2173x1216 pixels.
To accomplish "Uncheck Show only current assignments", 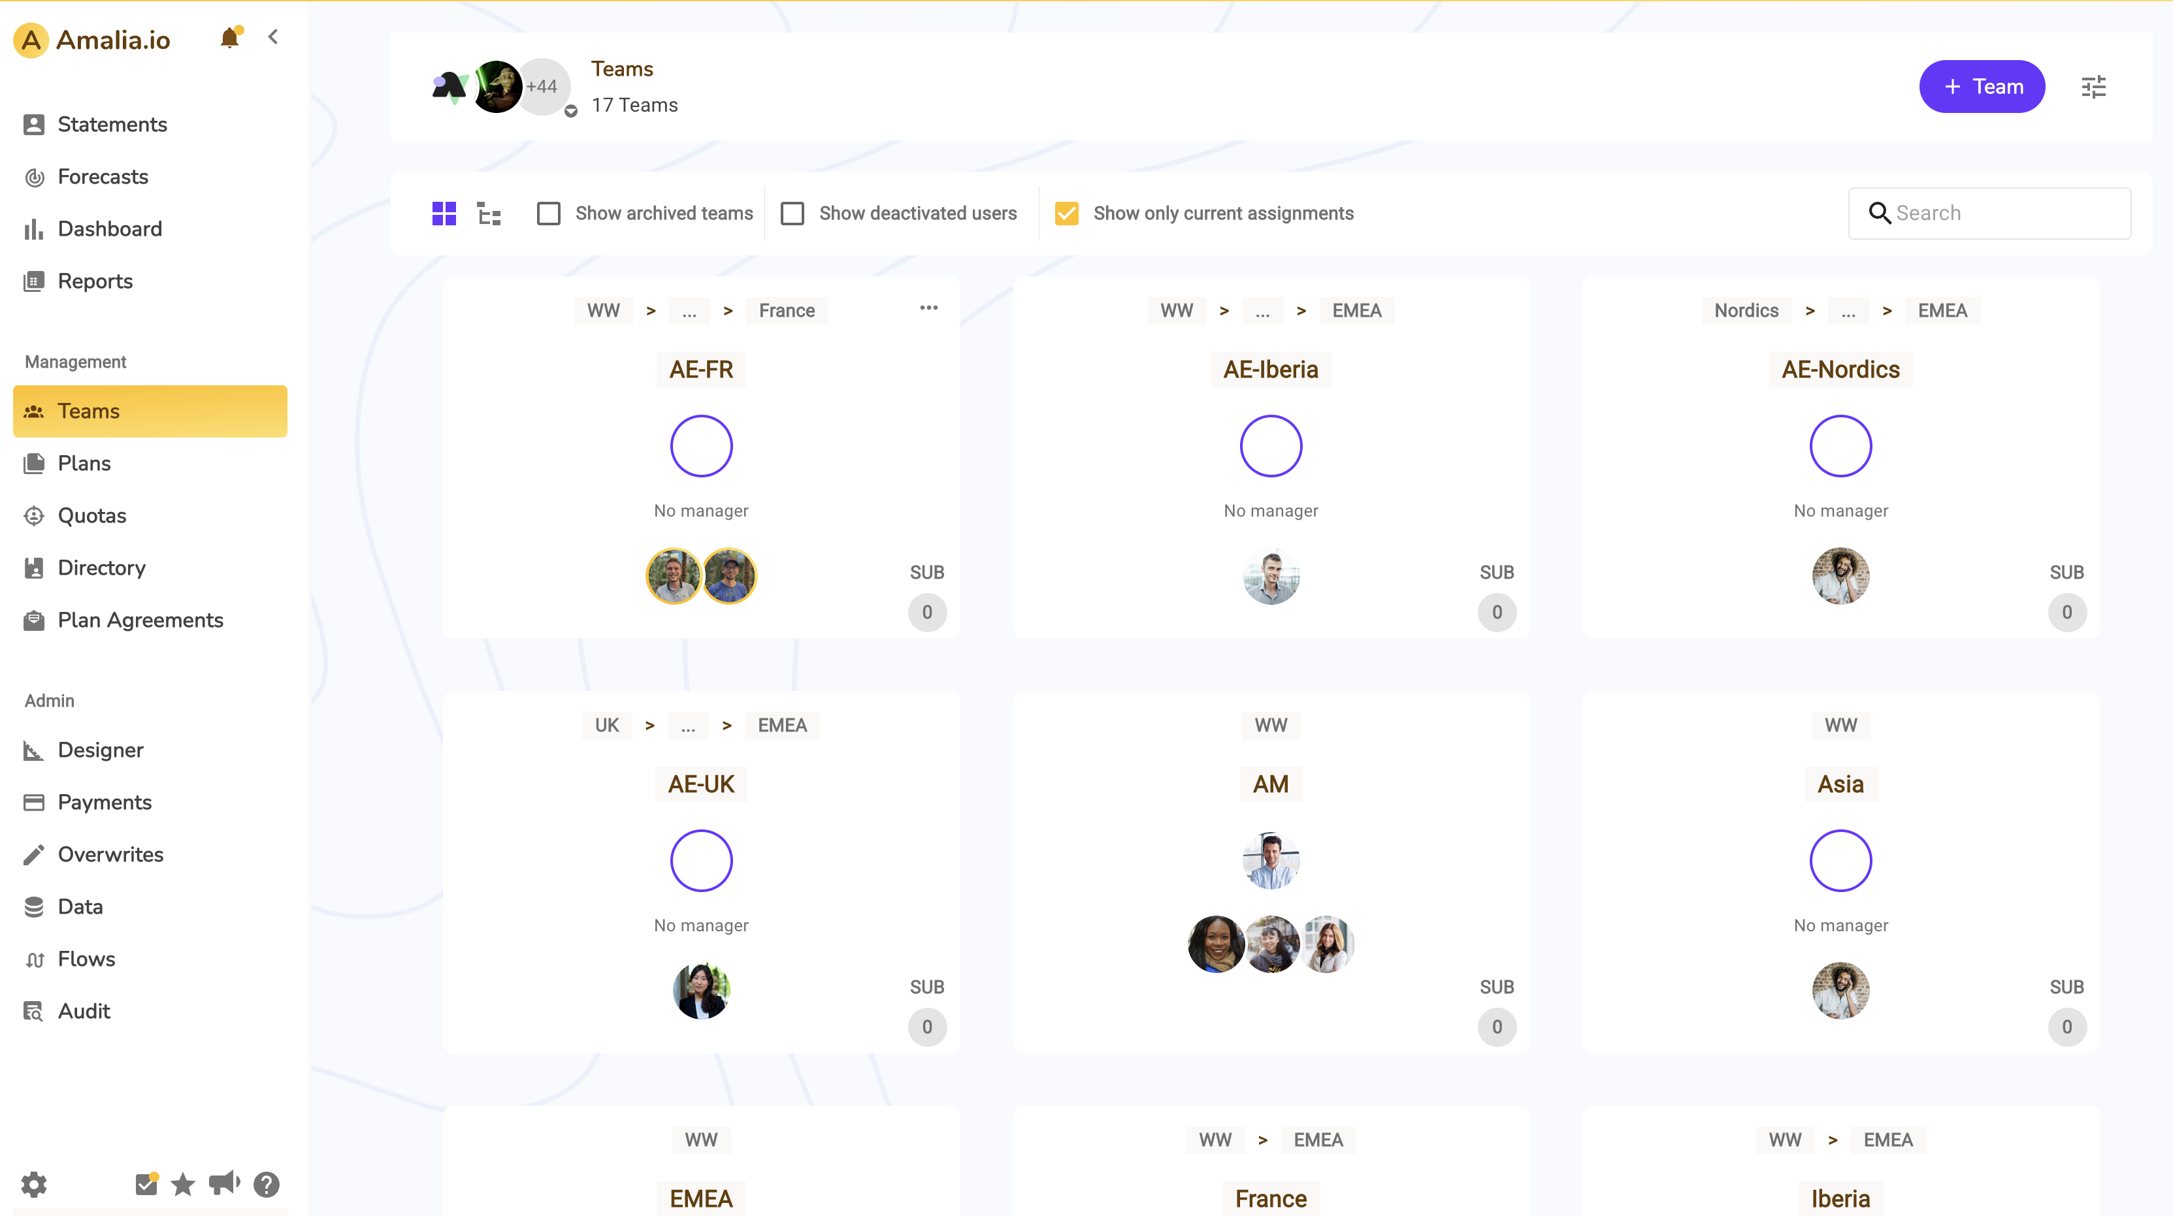I will click(x=1067, y=214).
